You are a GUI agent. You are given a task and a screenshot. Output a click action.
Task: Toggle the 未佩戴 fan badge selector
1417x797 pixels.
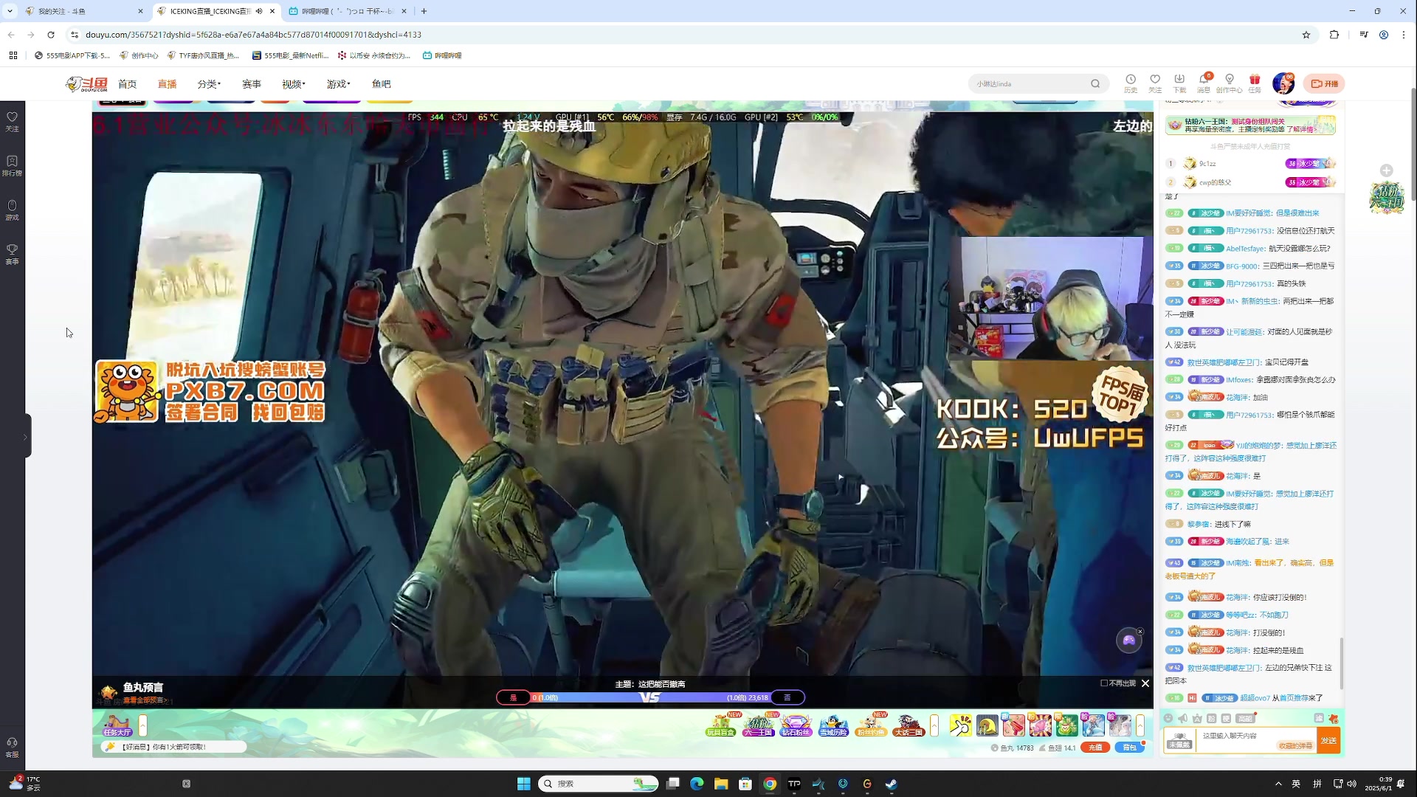(1179, 740)
